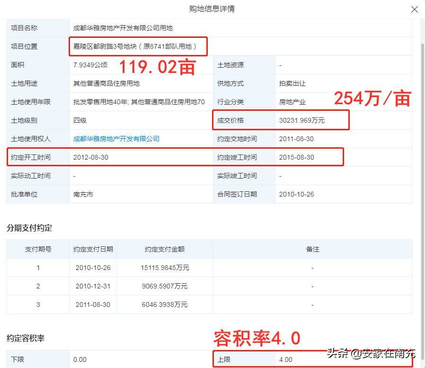Select the location text 嘉陵区都尉路3号地块
Screen dimensions: 425x368
point(105,46)
